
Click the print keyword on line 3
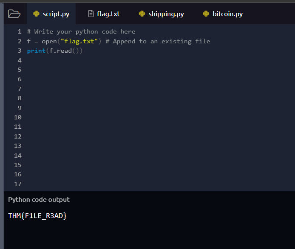pyautogui.click(x=36, y=51)
